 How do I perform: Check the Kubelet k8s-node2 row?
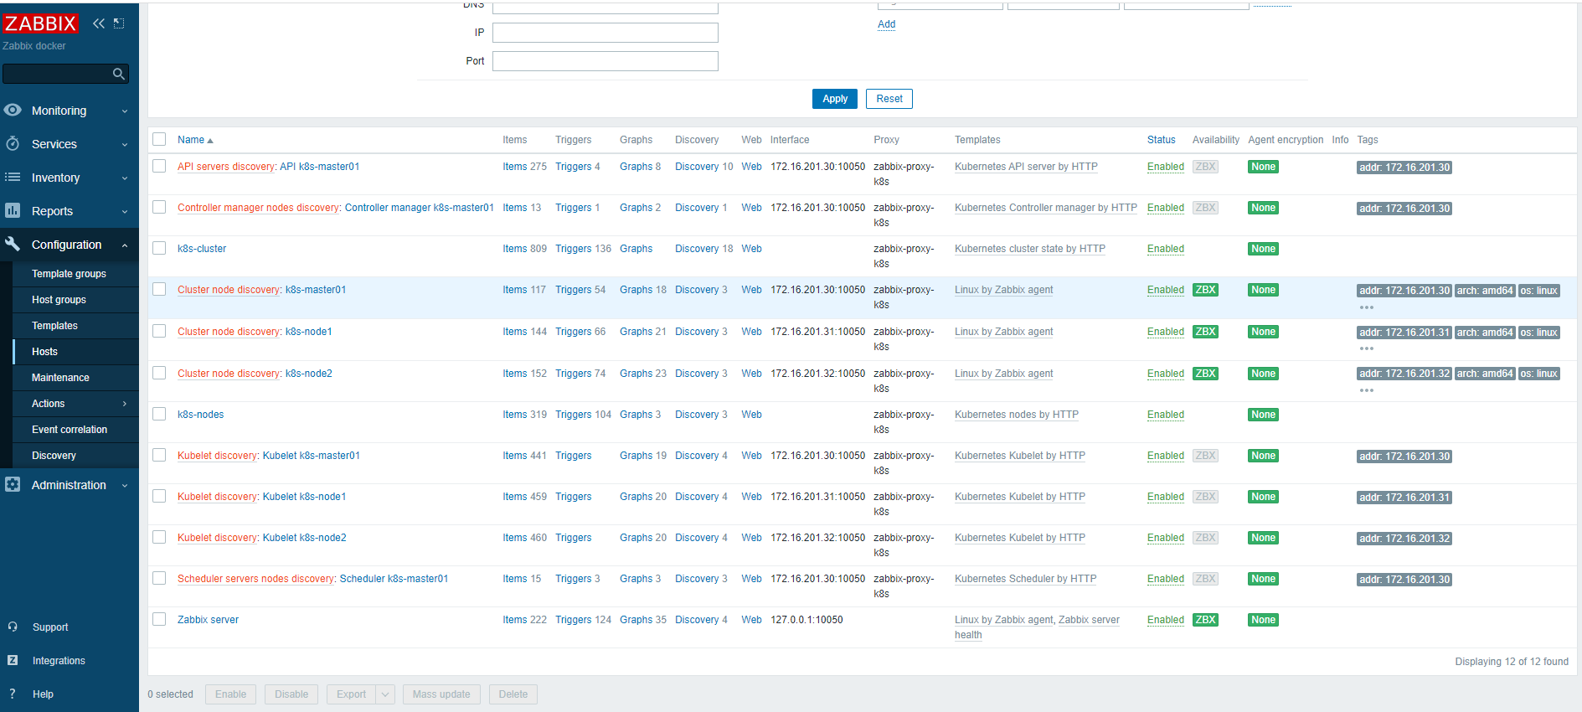click(159, 537)
